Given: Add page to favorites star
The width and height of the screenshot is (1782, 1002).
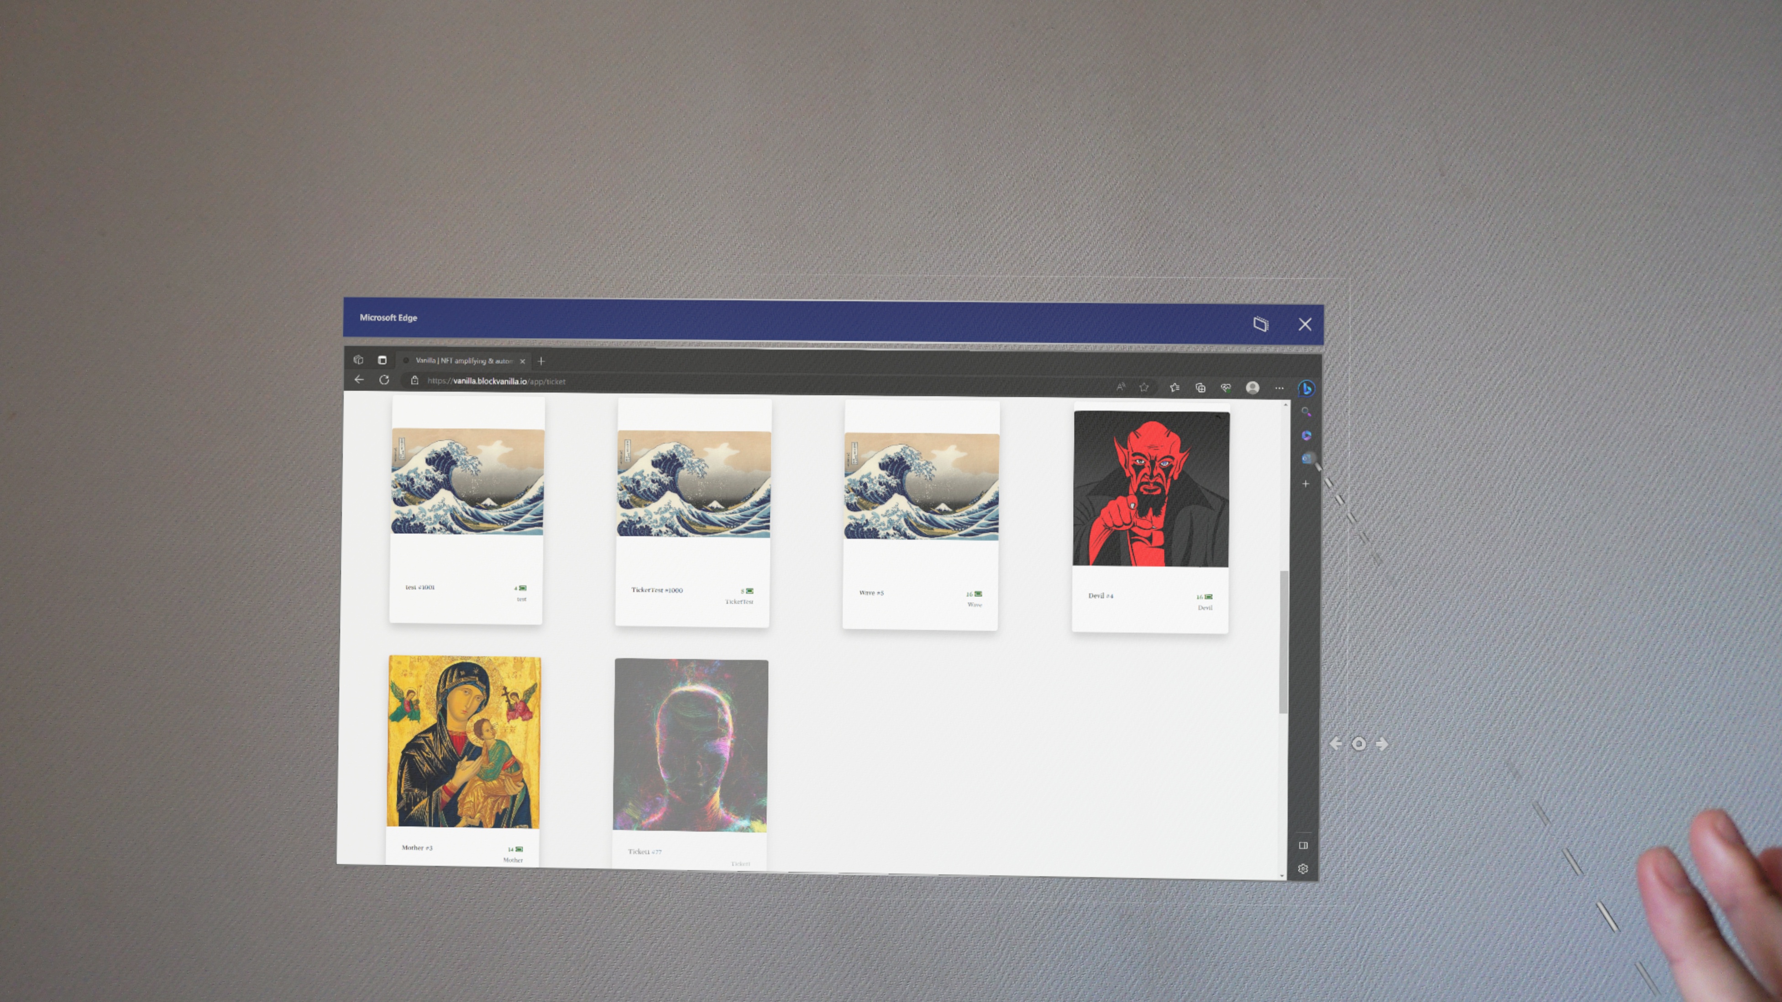Looking at the screenshot, I should tap(1144, 387).
